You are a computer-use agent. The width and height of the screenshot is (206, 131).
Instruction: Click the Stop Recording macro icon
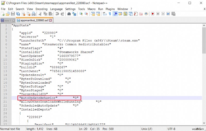[x=158, y=14]
